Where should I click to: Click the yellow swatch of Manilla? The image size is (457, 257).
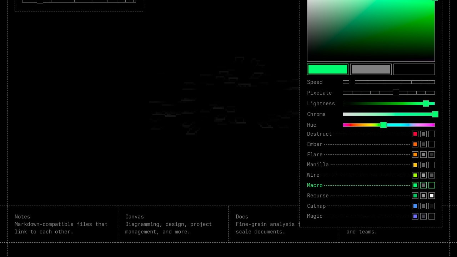[415, 165]
